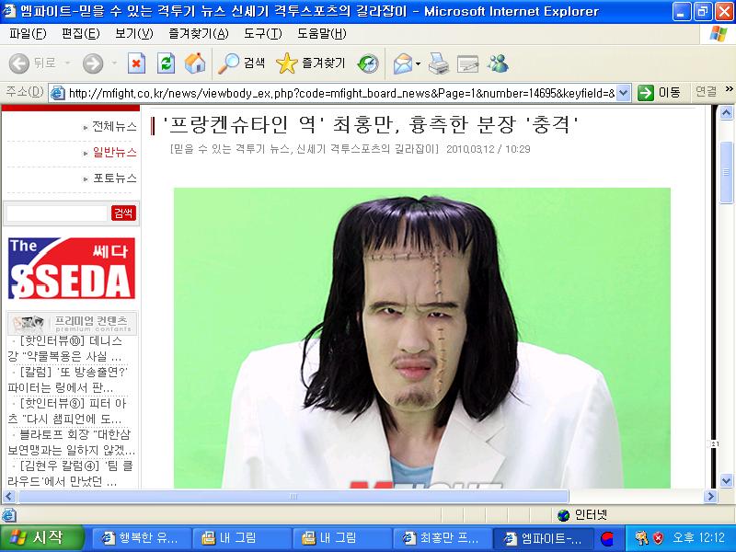Click the red 검색 sidebar search button
This screenshot has width=736, height=552.
(x=123, y=213)
